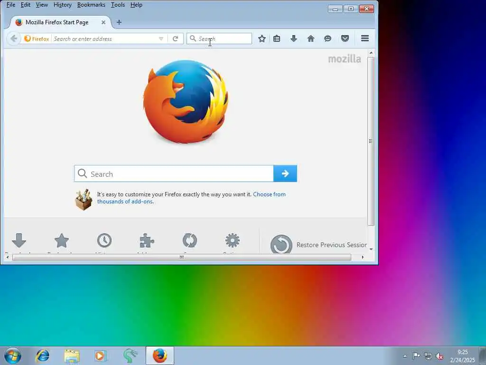Open the History menu
The height and width of the screenshot is (365, 486).
(x=63, y=5)
